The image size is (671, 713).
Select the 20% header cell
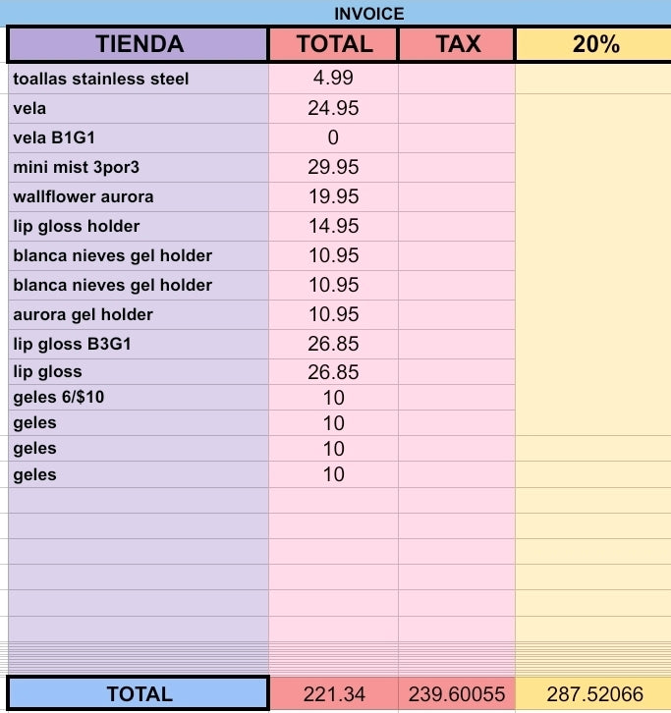point(593,44)
